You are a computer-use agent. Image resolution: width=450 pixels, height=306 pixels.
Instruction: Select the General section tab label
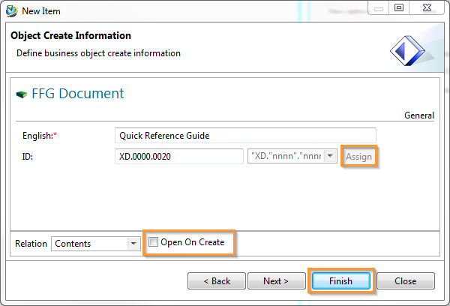click(418, 115)
